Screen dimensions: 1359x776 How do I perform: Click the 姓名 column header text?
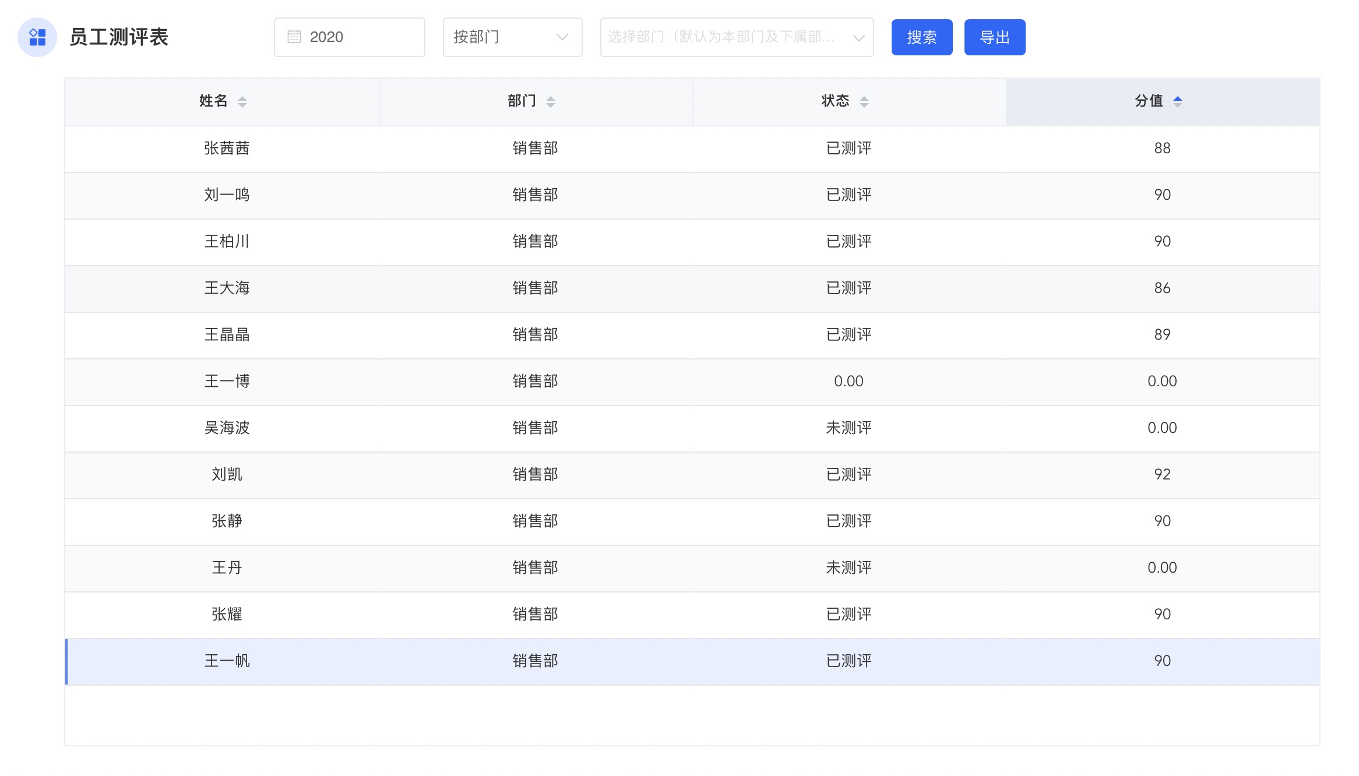[213, 101]
